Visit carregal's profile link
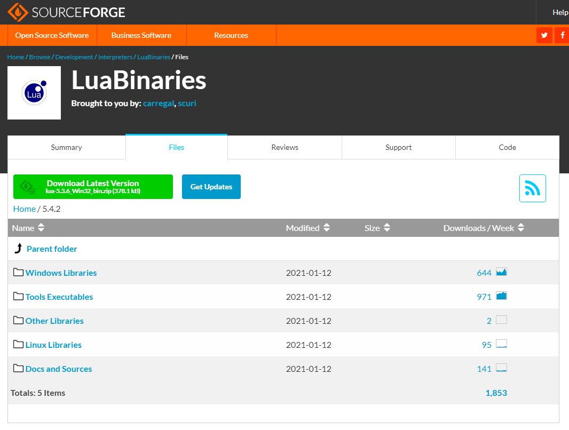This screenshot has height=430, width=569. 159,103
